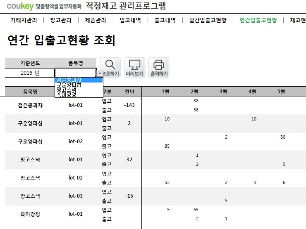
Task: Select the 1월 column header
Action: click(x=165, y=92)
